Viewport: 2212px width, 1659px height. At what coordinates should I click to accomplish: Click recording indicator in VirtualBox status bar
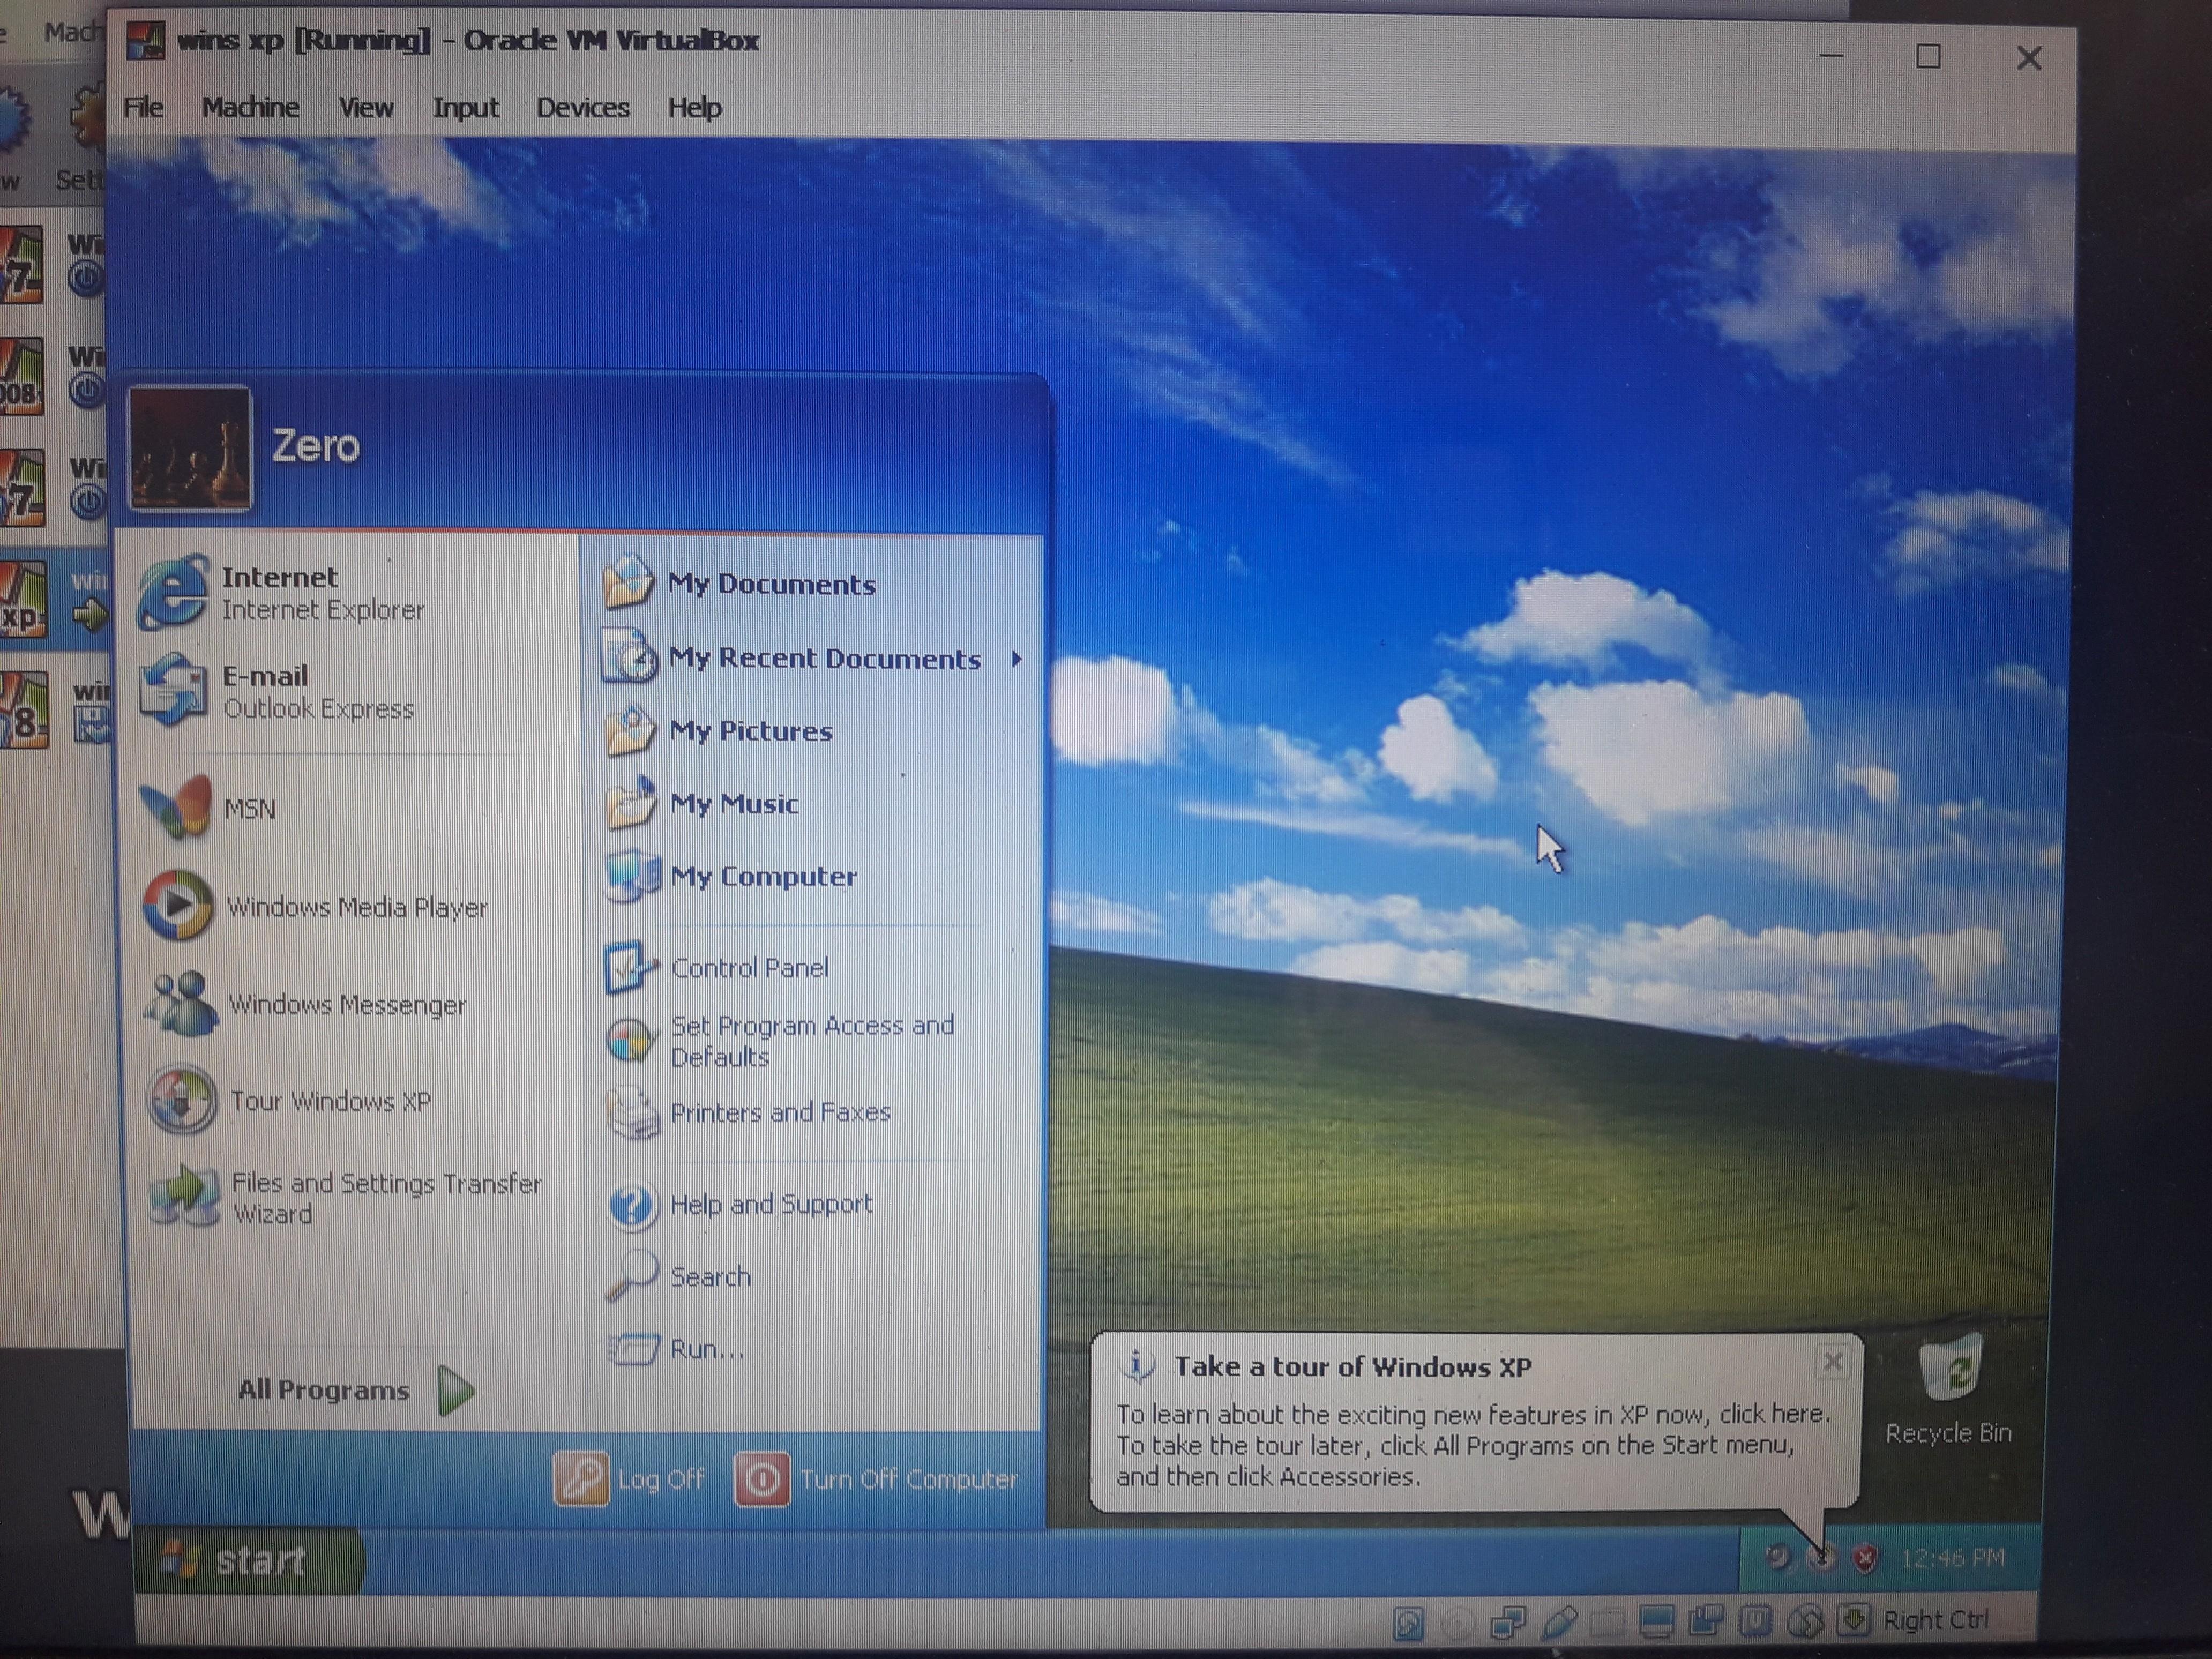pos(1706,1620)
